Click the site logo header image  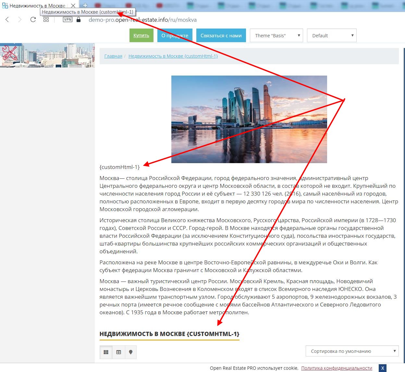47,55
